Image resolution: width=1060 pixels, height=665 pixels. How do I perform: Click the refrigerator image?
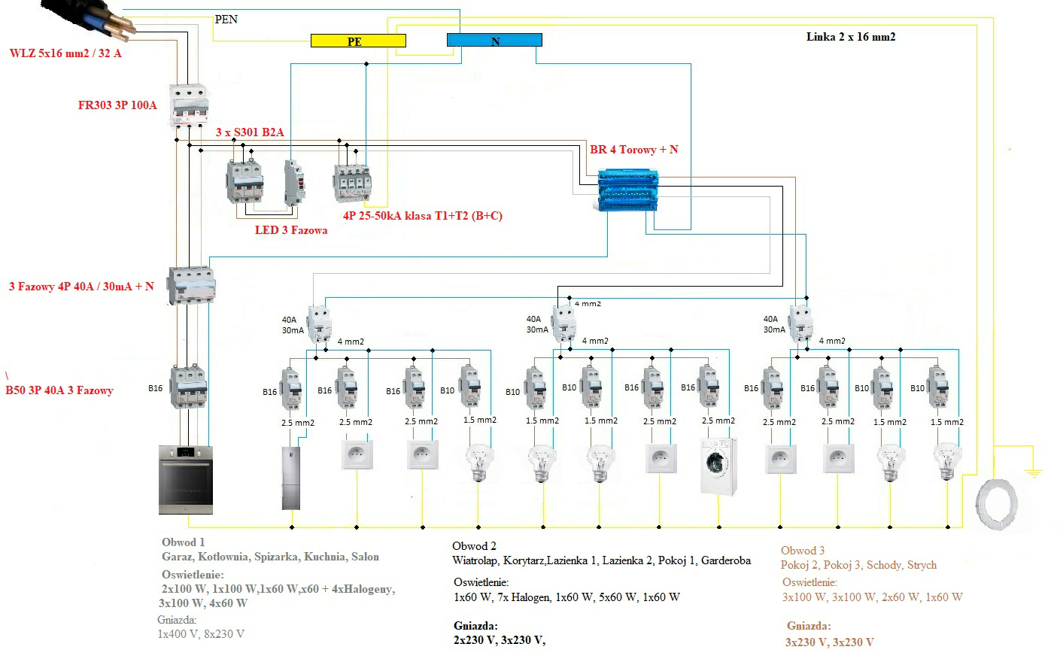pos(292,478)
